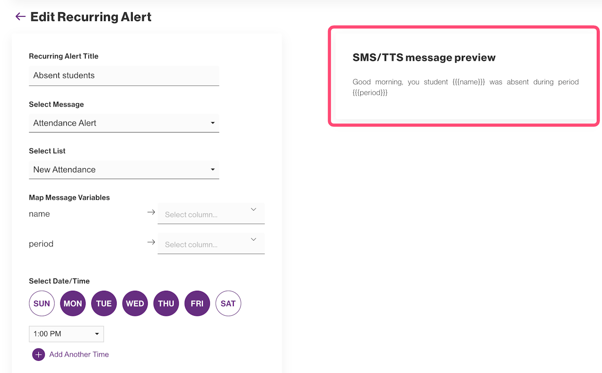The height and width of the screenshot is (373, 602).
Task: Click the SMS/TTS message preview text
Action: [465, 87]
